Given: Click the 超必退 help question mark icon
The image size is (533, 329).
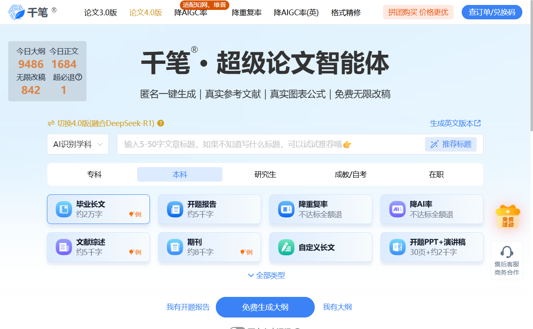Looking at the screenshot, I should tap(79, 77).
